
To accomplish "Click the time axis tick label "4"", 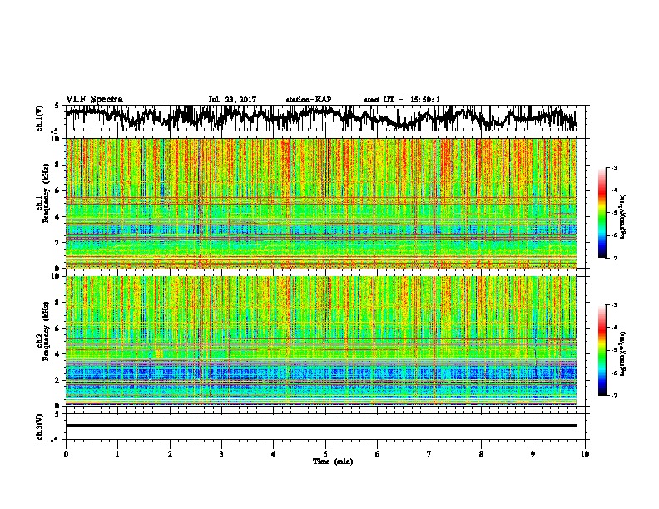I will [274, 454].
